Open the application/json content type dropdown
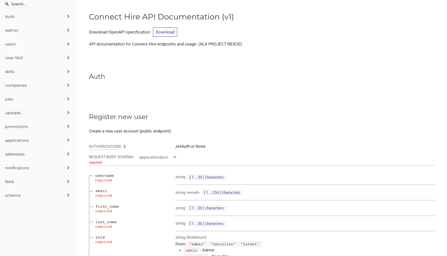The image size is (447, 256). (x=158, y=157)
